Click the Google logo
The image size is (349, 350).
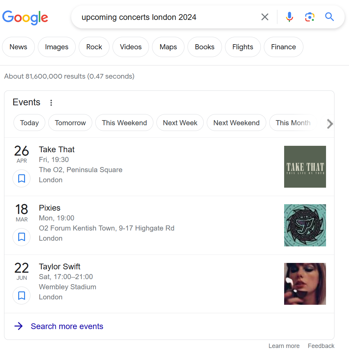click(x=25, y=18)
